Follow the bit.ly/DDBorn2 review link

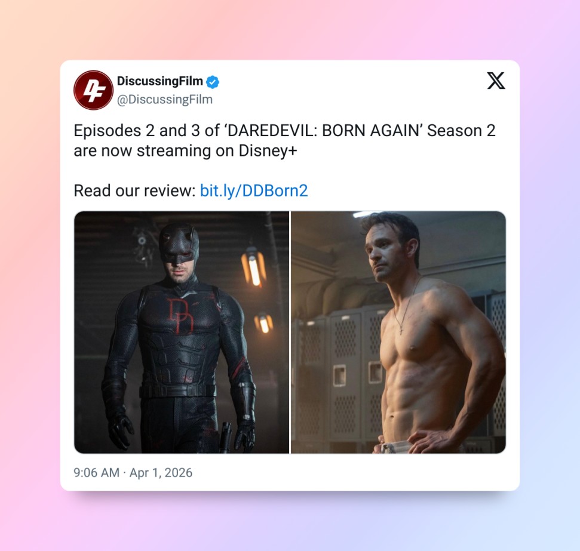(x=254, y=191)
